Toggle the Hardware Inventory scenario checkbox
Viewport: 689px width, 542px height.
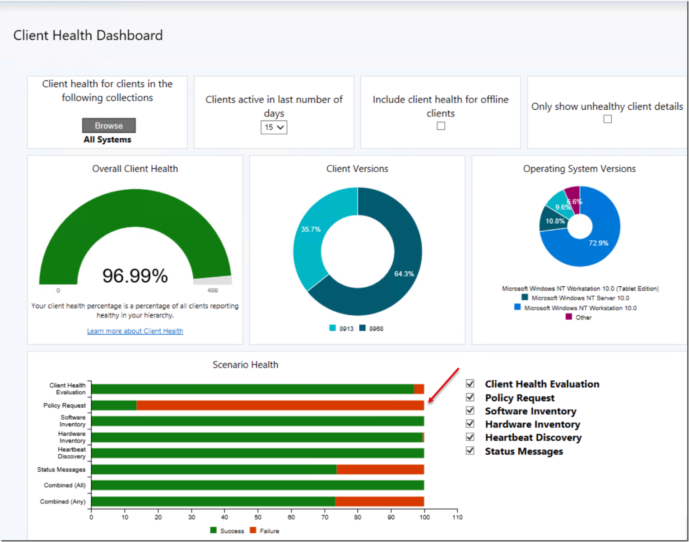(x=470, y=424)
